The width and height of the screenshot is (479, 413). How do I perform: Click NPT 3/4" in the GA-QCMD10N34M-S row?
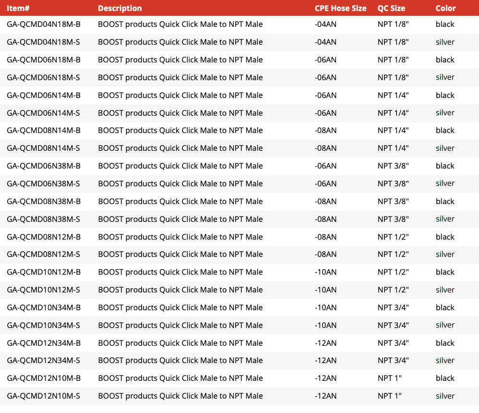393,325
